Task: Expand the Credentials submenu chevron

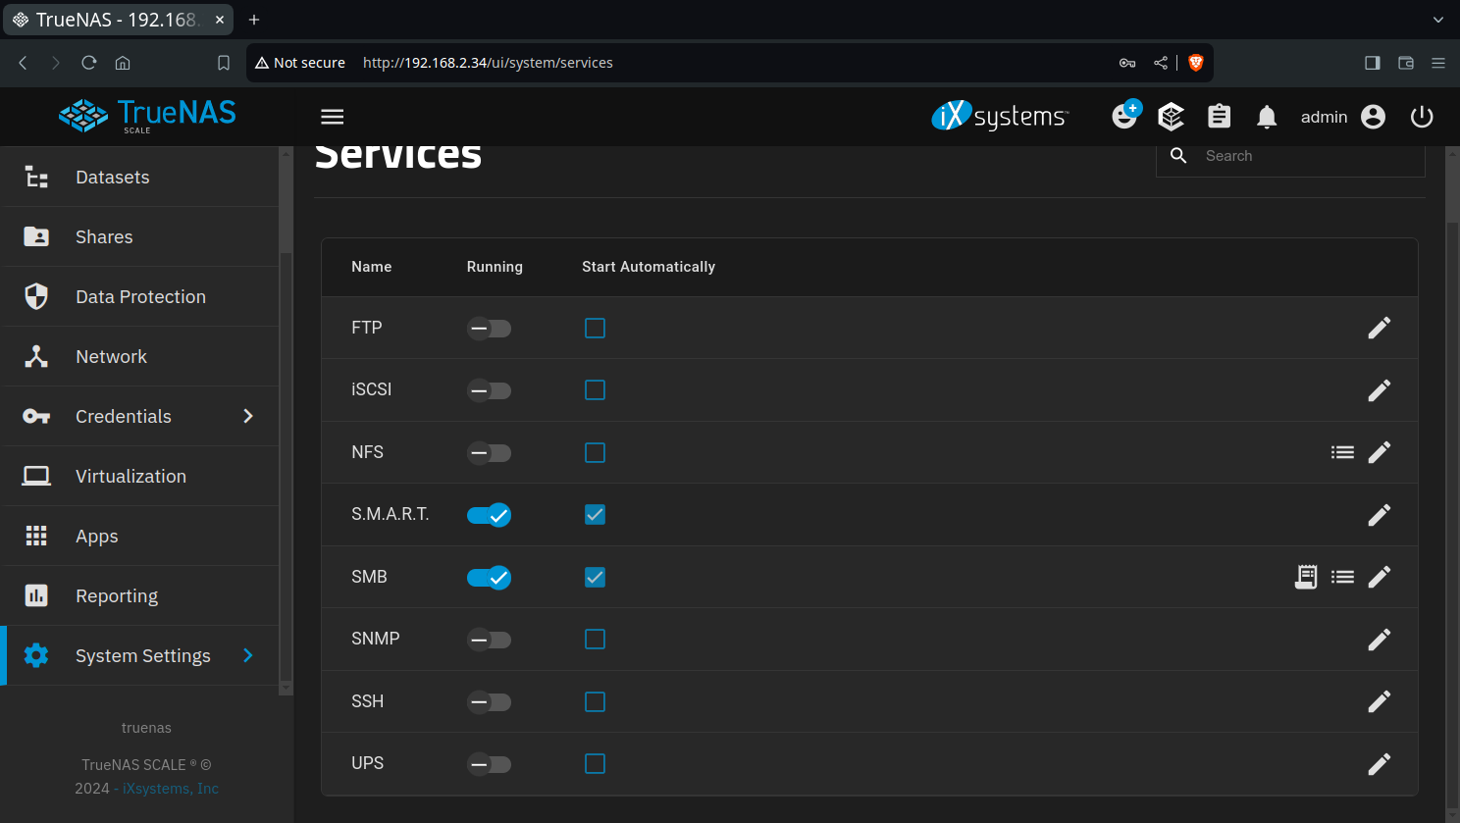Action: [x=248, y=416]
